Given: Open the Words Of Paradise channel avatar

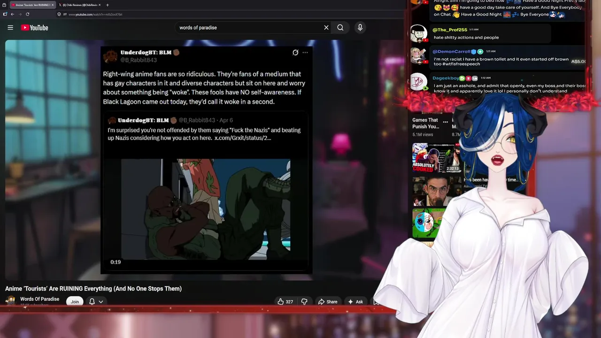Looking at the screenshot, I should click(10, 301).
